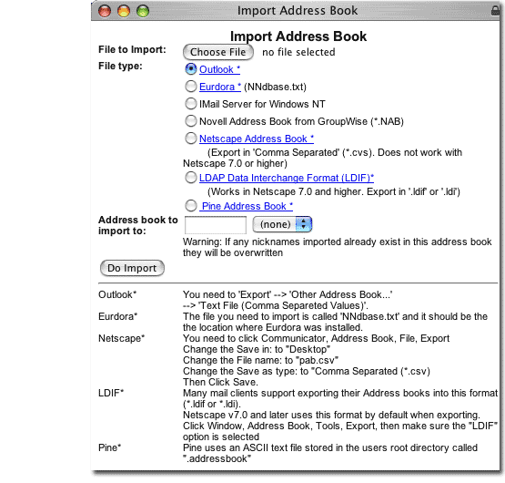
Task: Click the 'Eurdora*' footnote label
Action: tap(118, 316)
